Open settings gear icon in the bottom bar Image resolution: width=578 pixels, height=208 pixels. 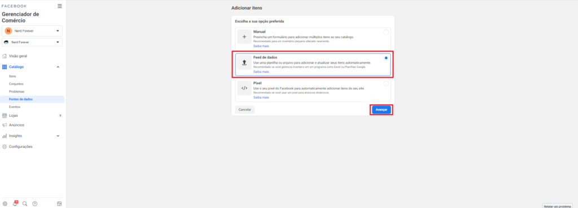[5, 204]
